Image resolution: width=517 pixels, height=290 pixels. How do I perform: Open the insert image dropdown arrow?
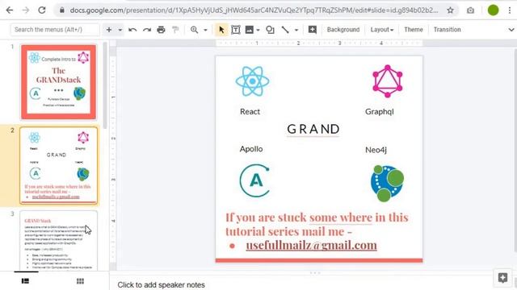pyautogui.click(x=258, y=30)
